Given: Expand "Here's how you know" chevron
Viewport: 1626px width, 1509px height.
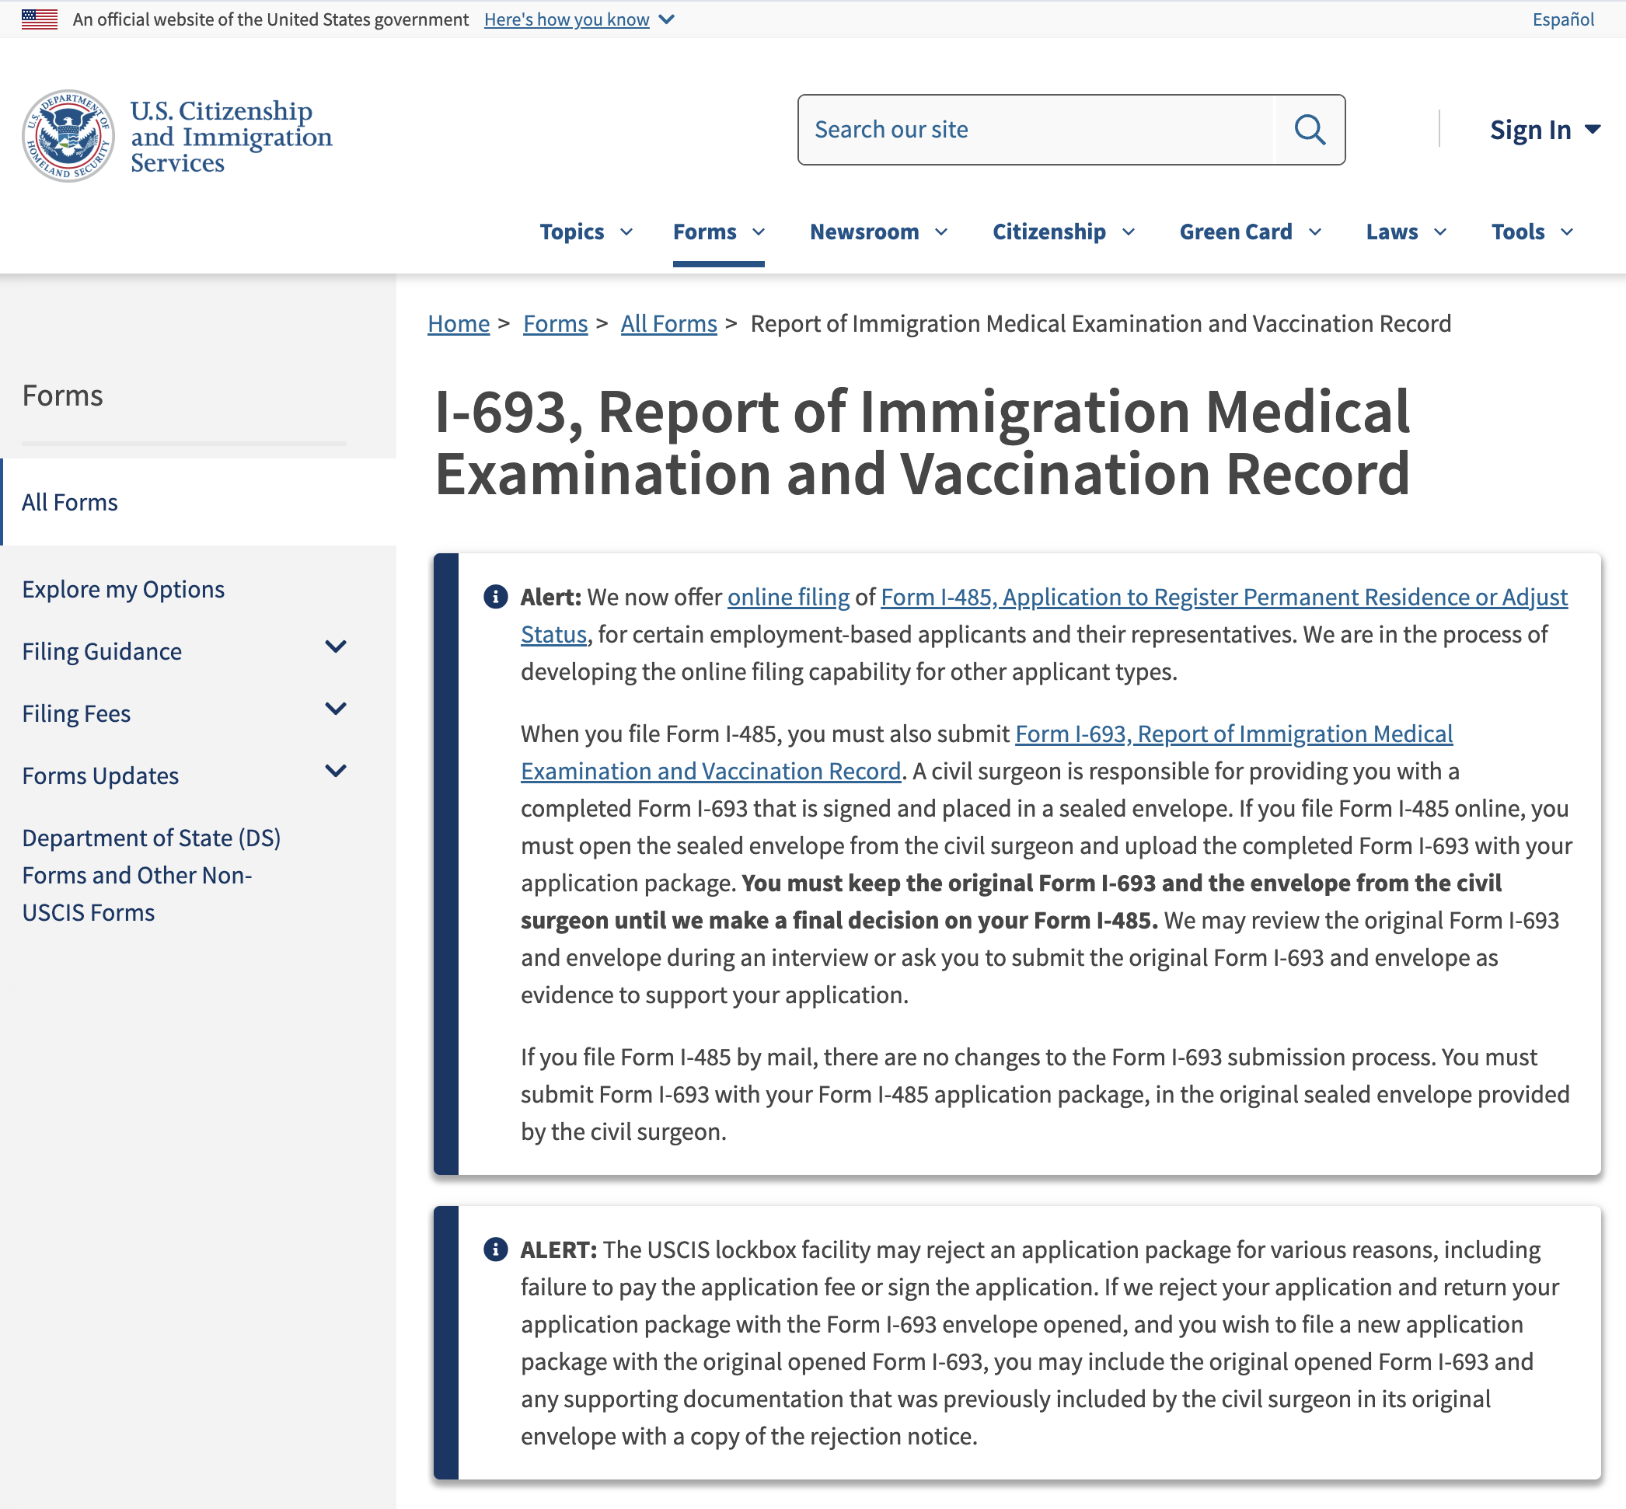Looking at the screenshot, I should 666,19.
